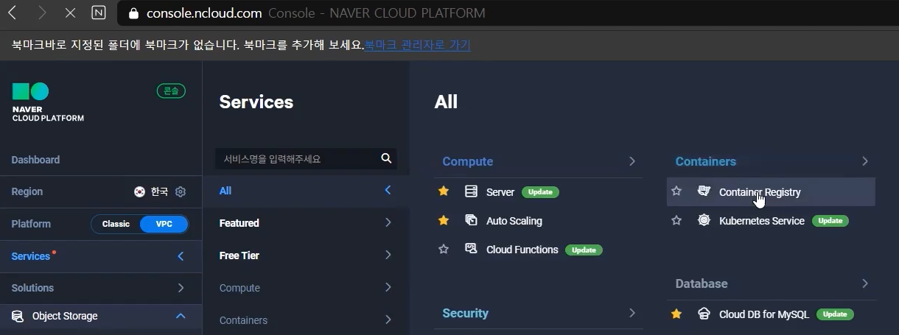
Task: Open the bookmark manager link
Action: 417,45
